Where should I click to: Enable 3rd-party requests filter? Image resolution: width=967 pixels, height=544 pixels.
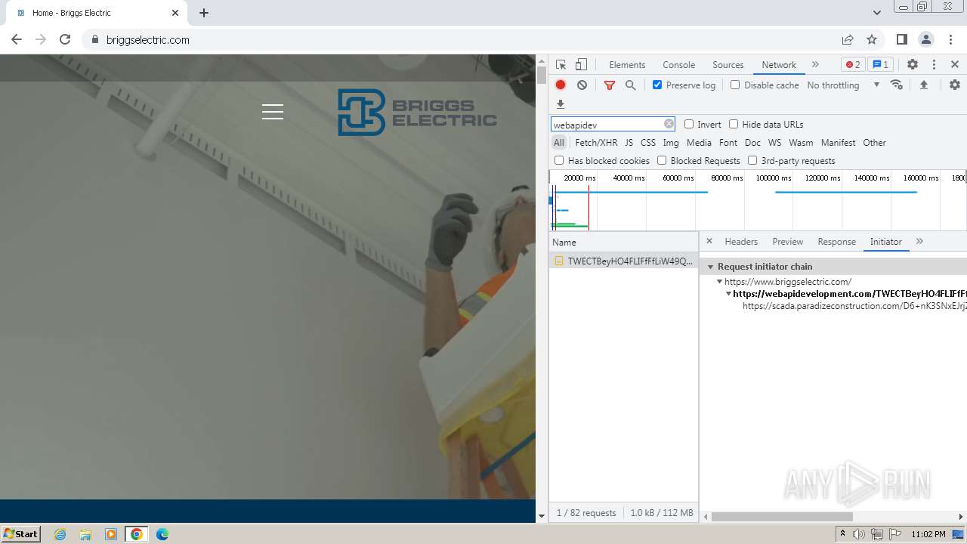[x=752, y=160]
